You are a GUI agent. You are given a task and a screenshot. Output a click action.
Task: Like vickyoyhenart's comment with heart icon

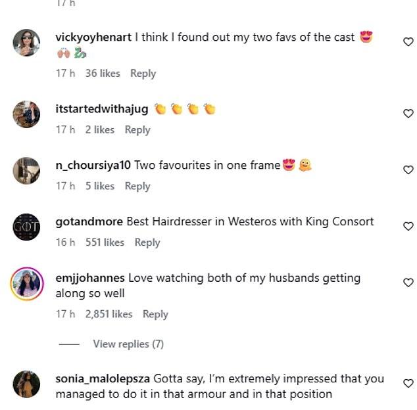[x=408, y=41]
